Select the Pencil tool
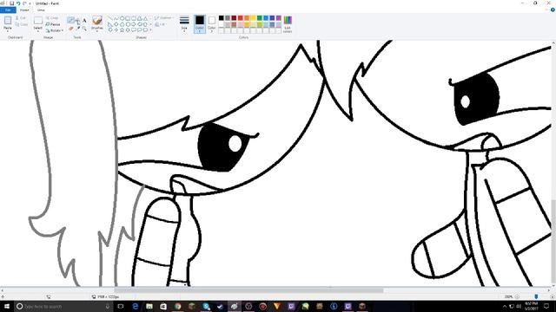The image size is (556, 312). coord(71,21)
